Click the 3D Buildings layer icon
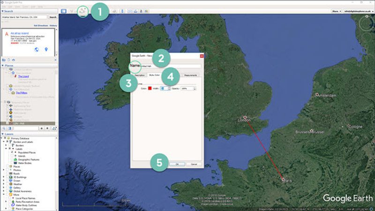The image size is (375, 211). pos(11,177)
